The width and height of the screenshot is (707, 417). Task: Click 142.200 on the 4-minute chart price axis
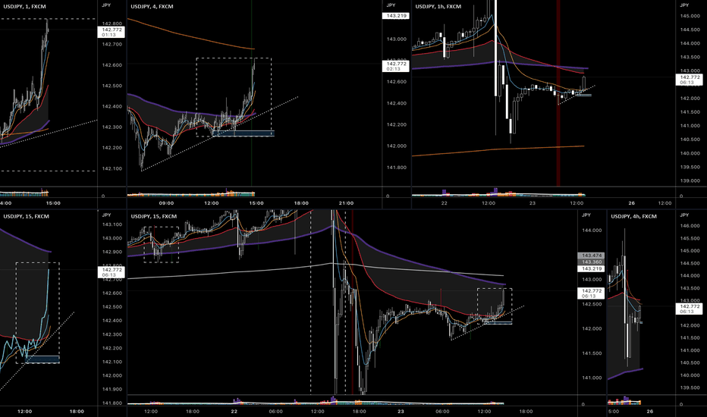click(396, 124)
